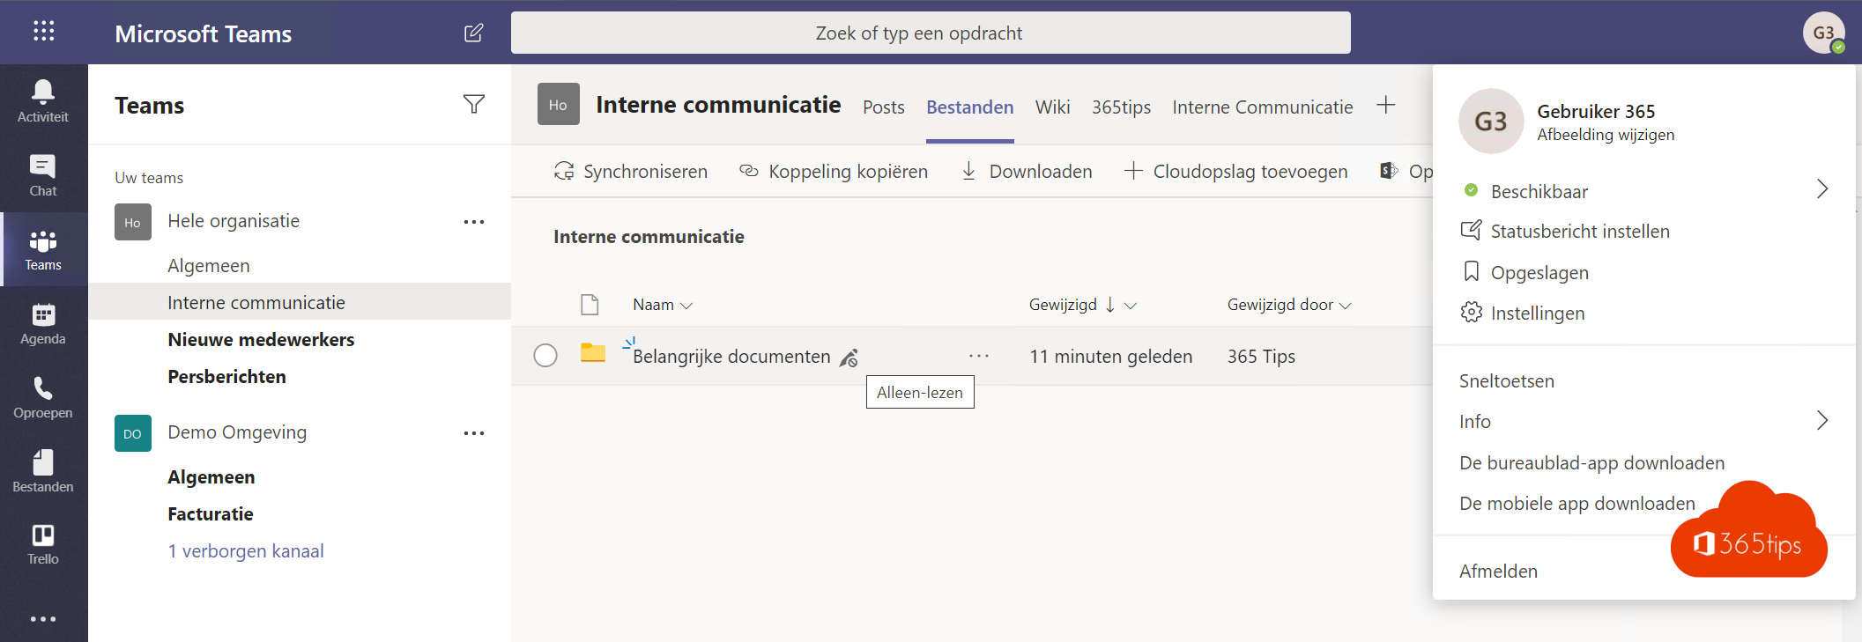Click the search box Zoek of typ een opdracht
This screenshot has height=642, width=1862.
pyautogui.click(x=931, y=33)
